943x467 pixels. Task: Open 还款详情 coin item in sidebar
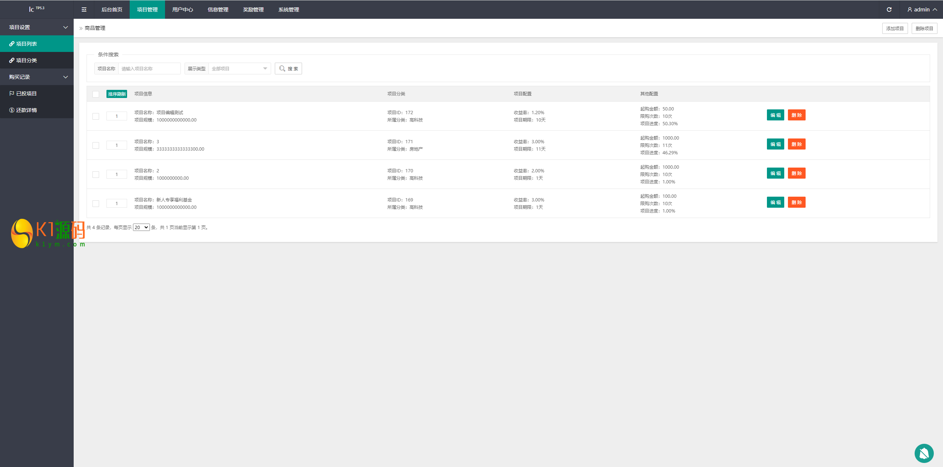(27, 110)
